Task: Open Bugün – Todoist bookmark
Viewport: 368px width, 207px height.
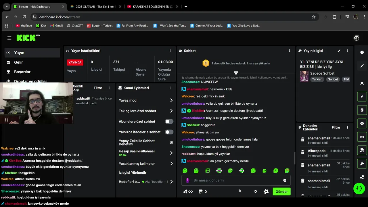Action: 99,26
